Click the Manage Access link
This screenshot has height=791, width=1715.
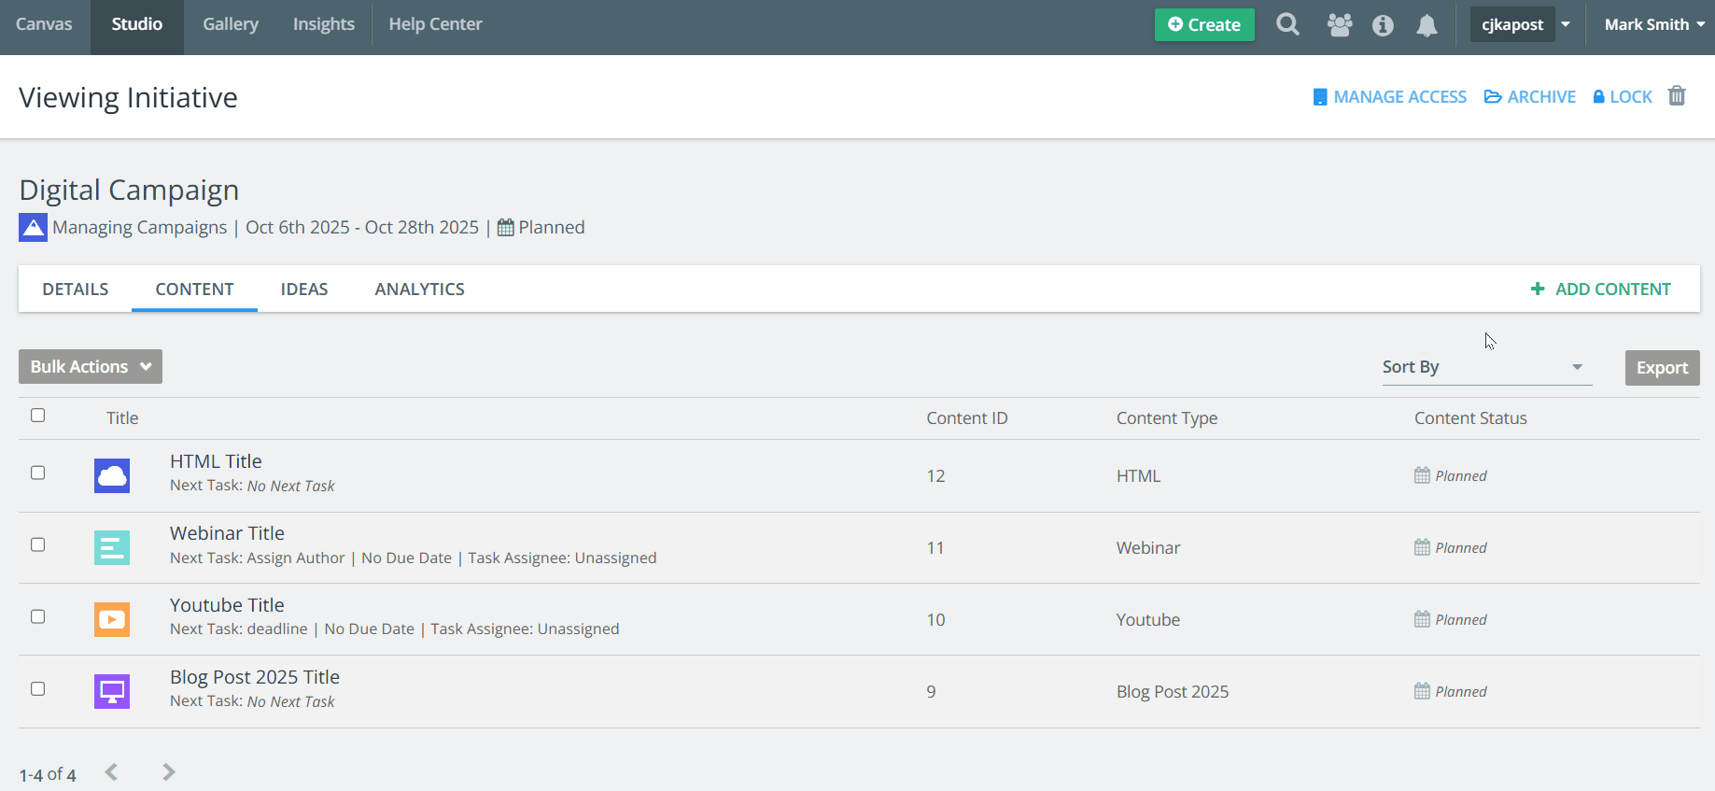pos(1389,97)
